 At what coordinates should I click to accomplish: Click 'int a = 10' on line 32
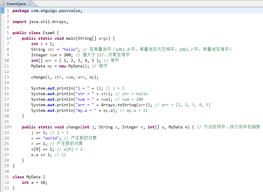33,182
